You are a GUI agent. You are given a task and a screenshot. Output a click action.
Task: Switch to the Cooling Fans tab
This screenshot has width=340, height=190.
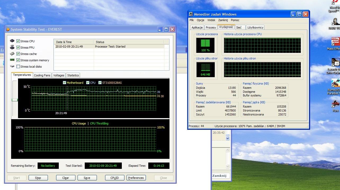click(x=42, y=75)
